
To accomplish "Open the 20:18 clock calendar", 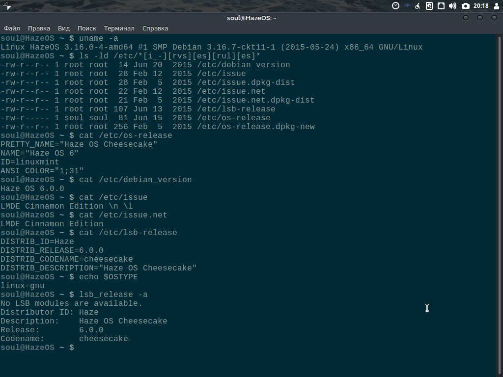I will [x=481, y=6].
